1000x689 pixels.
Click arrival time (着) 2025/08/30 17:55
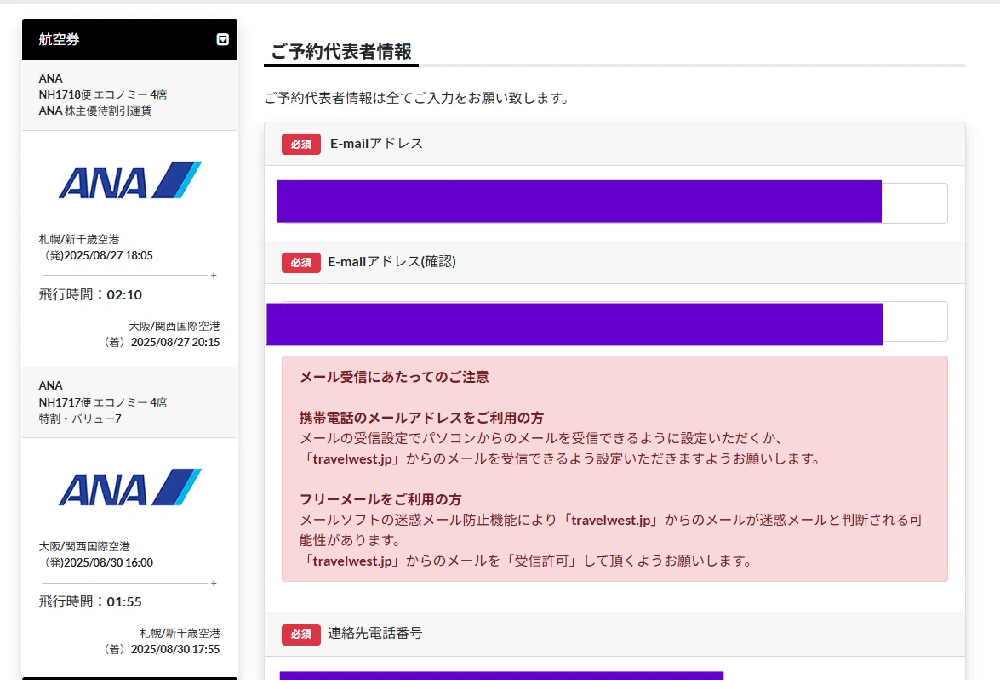pos(162,650)
